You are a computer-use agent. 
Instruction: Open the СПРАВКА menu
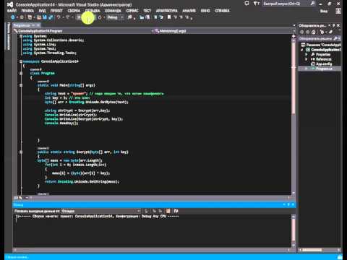click(222, 11)
